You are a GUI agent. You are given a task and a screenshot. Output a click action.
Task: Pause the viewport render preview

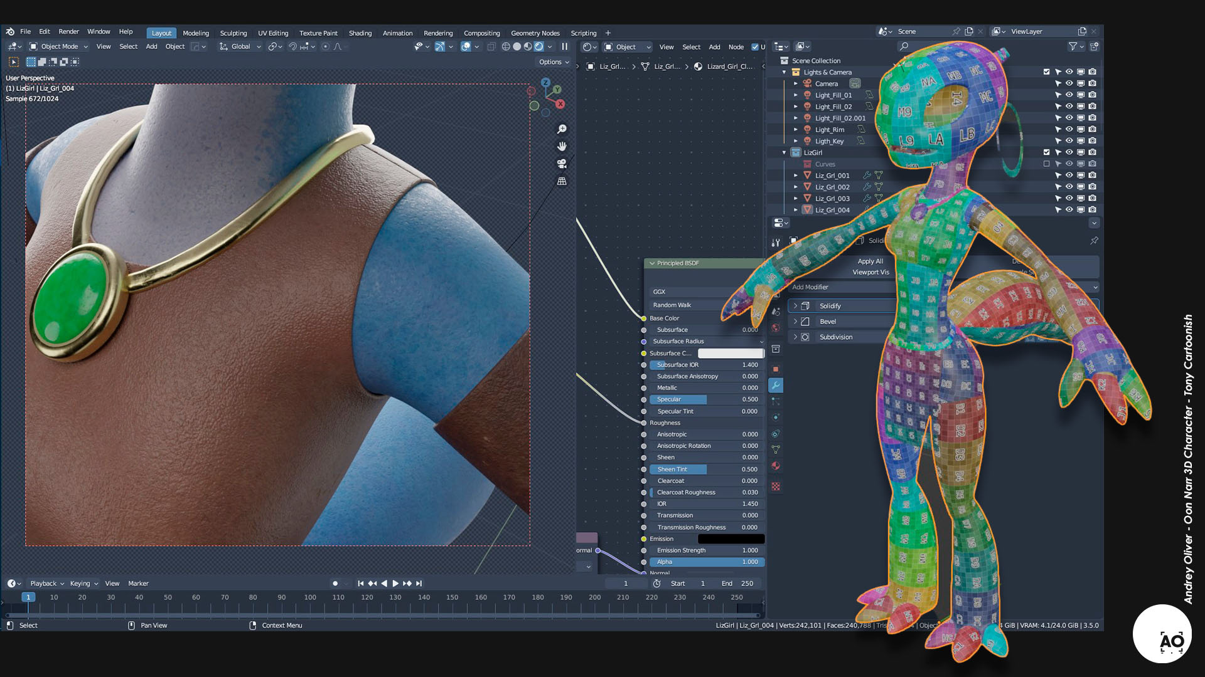point(564,46)
